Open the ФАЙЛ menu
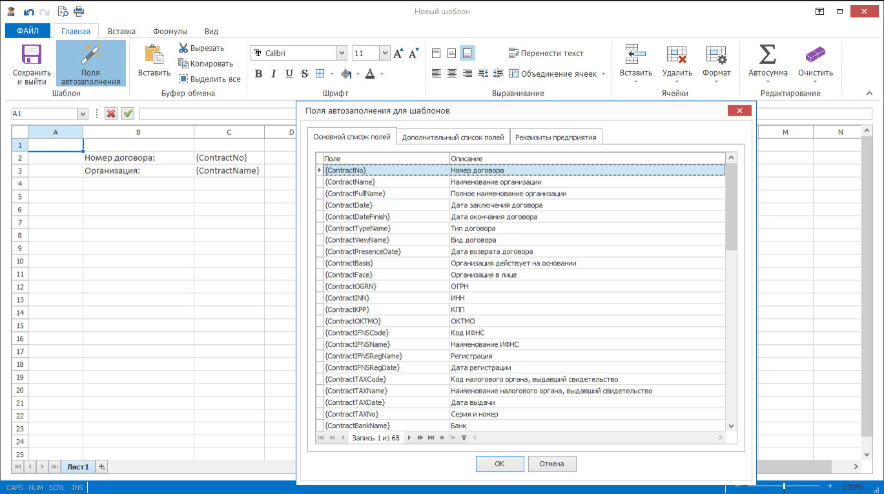 [28, 30]
